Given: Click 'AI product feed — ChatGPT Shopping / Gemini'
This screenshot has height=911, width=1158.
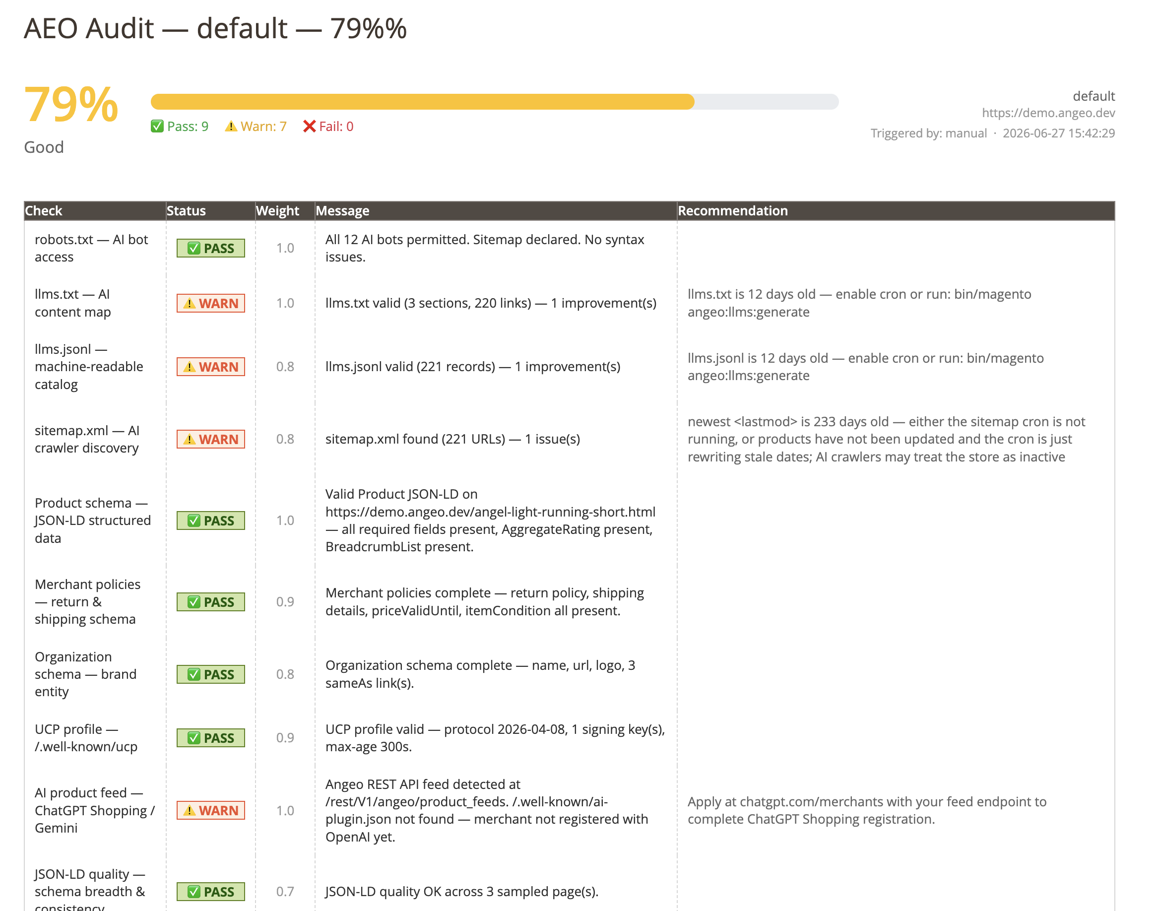Looking at the screenshot, I should (x=95, y=810).
